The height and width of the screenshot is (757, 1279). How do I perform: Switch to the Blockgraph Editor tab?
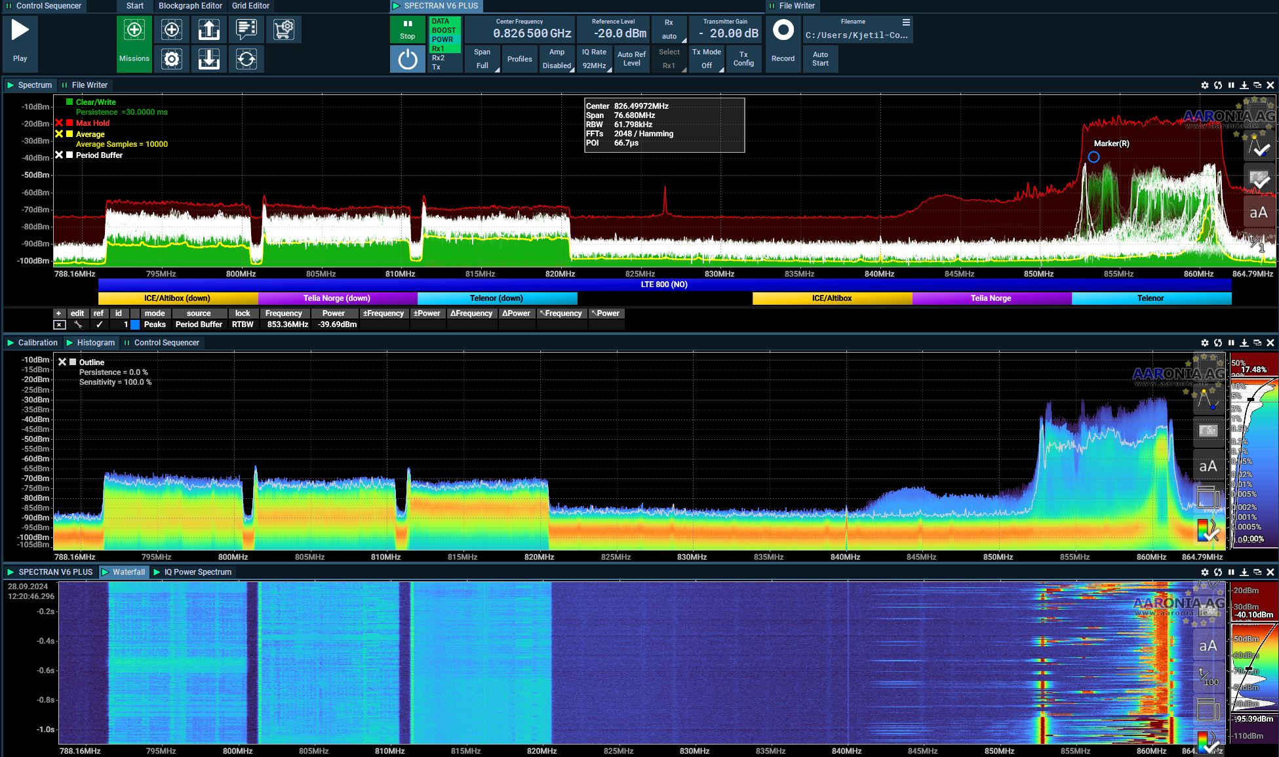point(190,6)
